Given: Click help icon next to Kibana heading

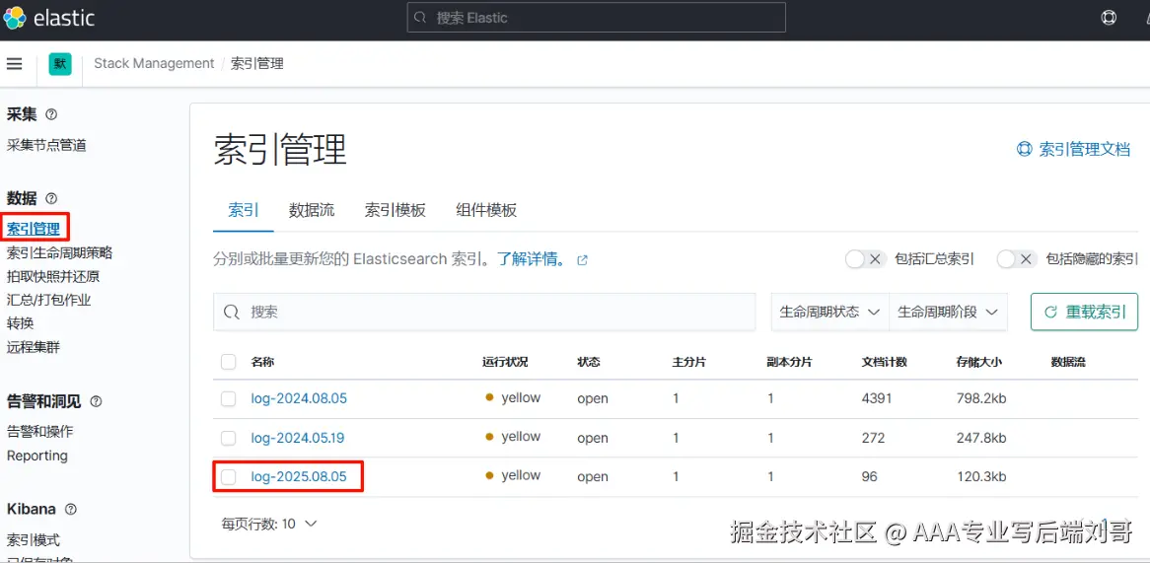Looking at the screenshot, I should click(71, 509).
